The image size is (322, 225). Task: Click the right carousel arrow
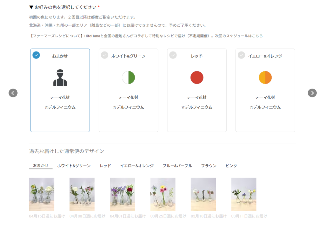point(312,93)
